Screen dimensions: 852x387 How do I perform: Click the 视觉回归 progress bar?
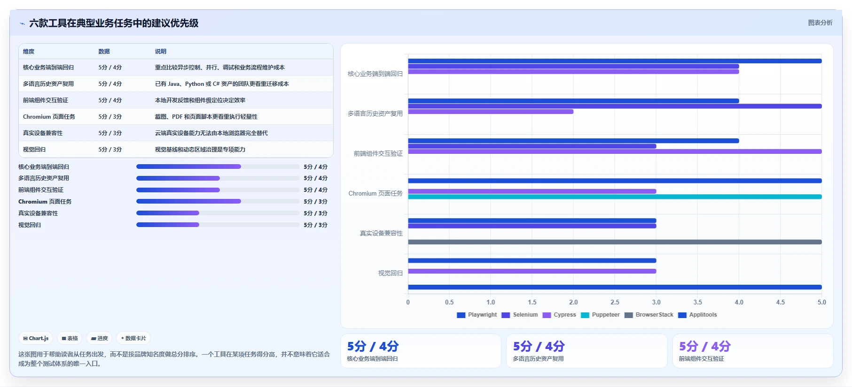218,225
